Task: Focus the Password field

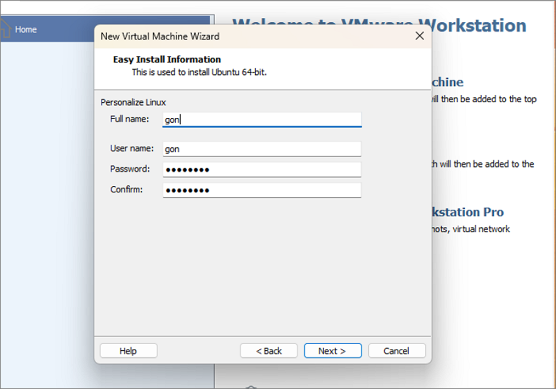Action: 262,169
